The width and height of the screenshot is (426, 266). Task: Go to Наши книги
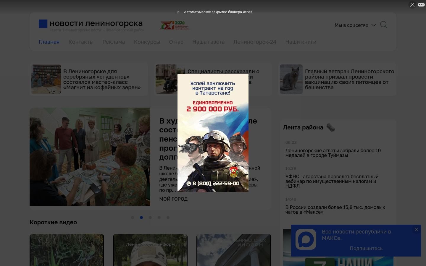coord(301,42)
